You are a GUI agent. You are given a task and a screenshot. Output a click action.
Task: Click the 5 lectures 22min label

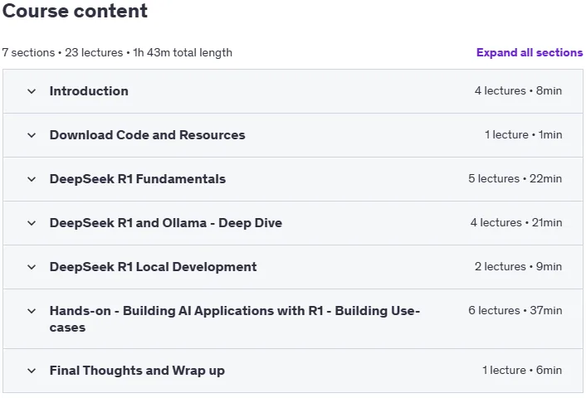point(515,178)
